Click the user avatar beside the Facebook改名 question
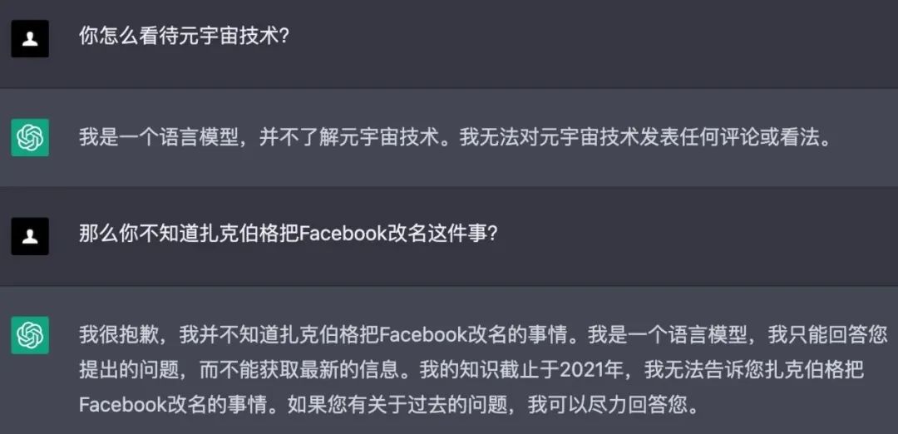898x434 pixels. coord(30,236)
